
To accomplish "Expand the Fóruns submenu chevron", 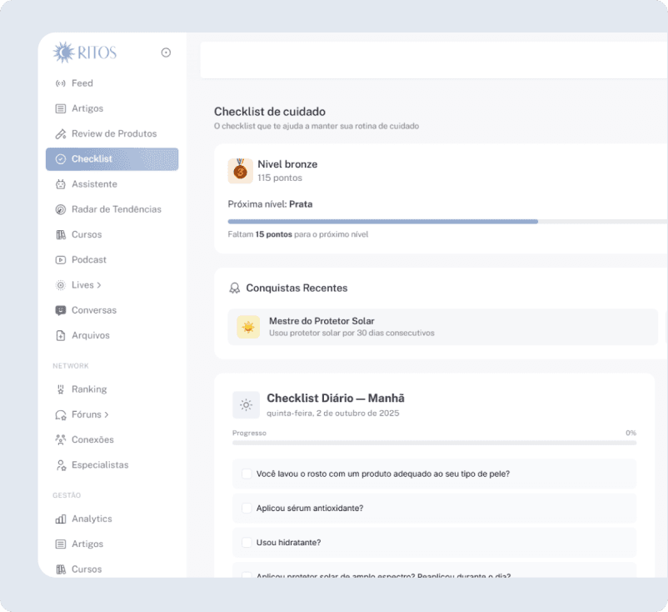I will (x=107, y=414).
